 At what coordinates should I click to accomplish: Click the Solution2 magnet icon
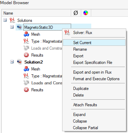(19, 62)
